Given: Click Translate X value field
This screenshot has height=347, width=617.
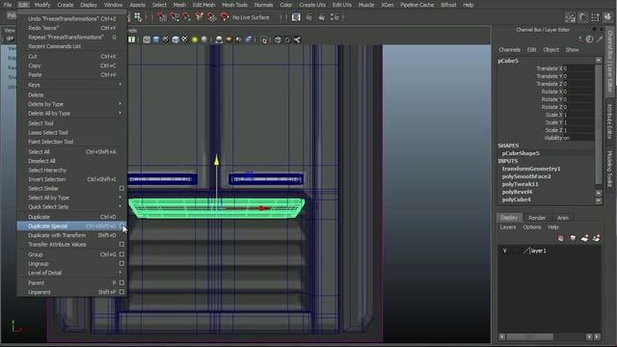Looking at the screenshot, I should click(x=578, y=68).
